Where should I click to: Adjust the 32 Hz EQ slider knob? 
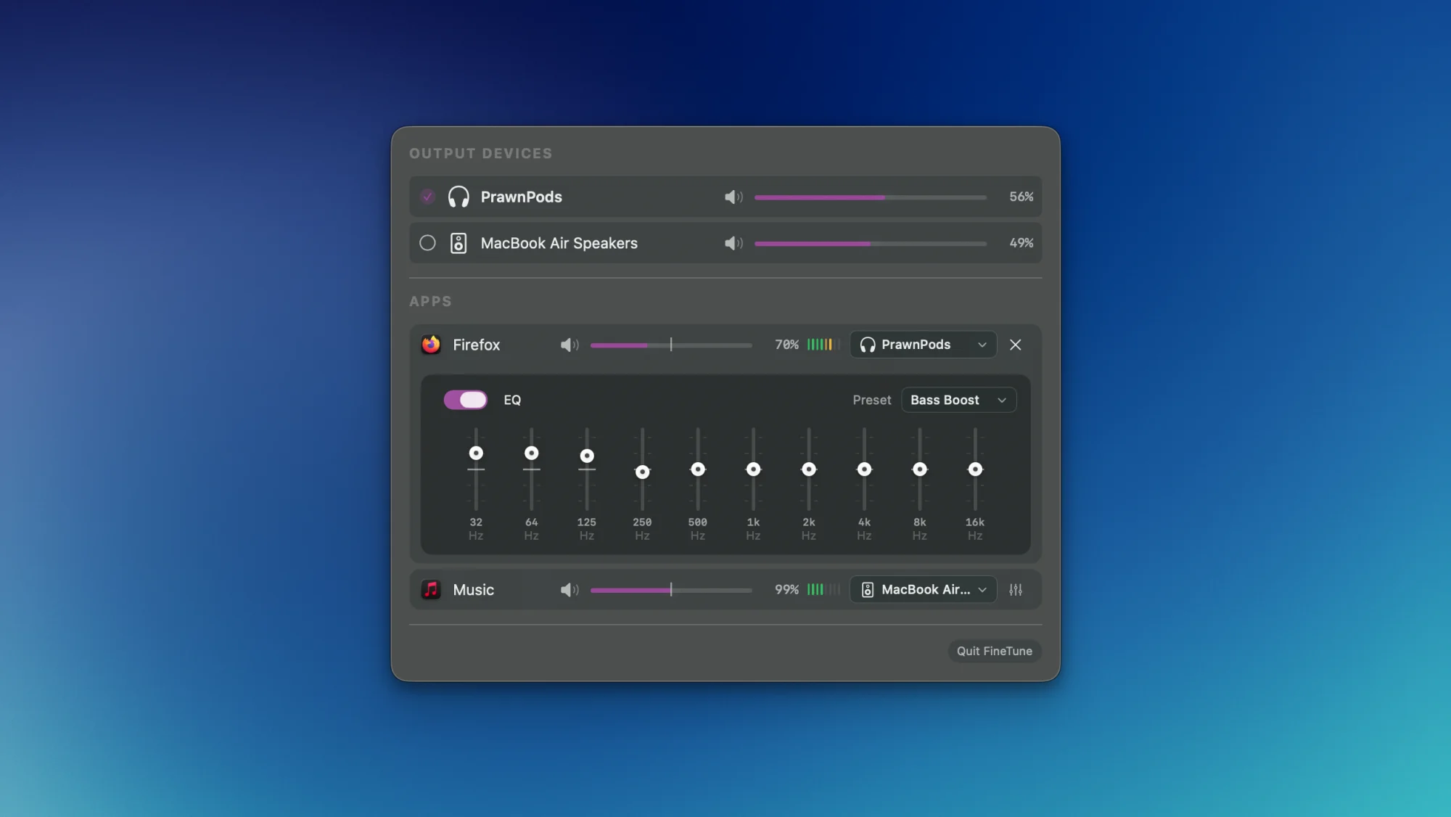pyautogui.click(x=476, y=452)
